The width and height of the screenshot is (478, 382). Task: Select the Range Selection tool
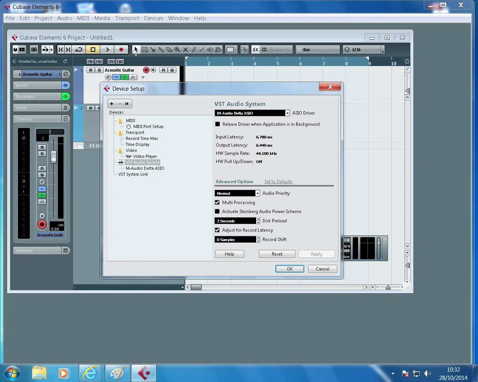(145, 49)
